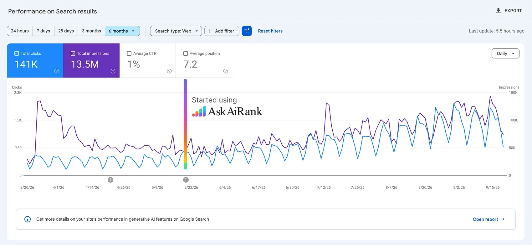The height and width of the screenshot is (245, 532).
Task: Open help icon on Total clicks card
Action: coord(57,71)
